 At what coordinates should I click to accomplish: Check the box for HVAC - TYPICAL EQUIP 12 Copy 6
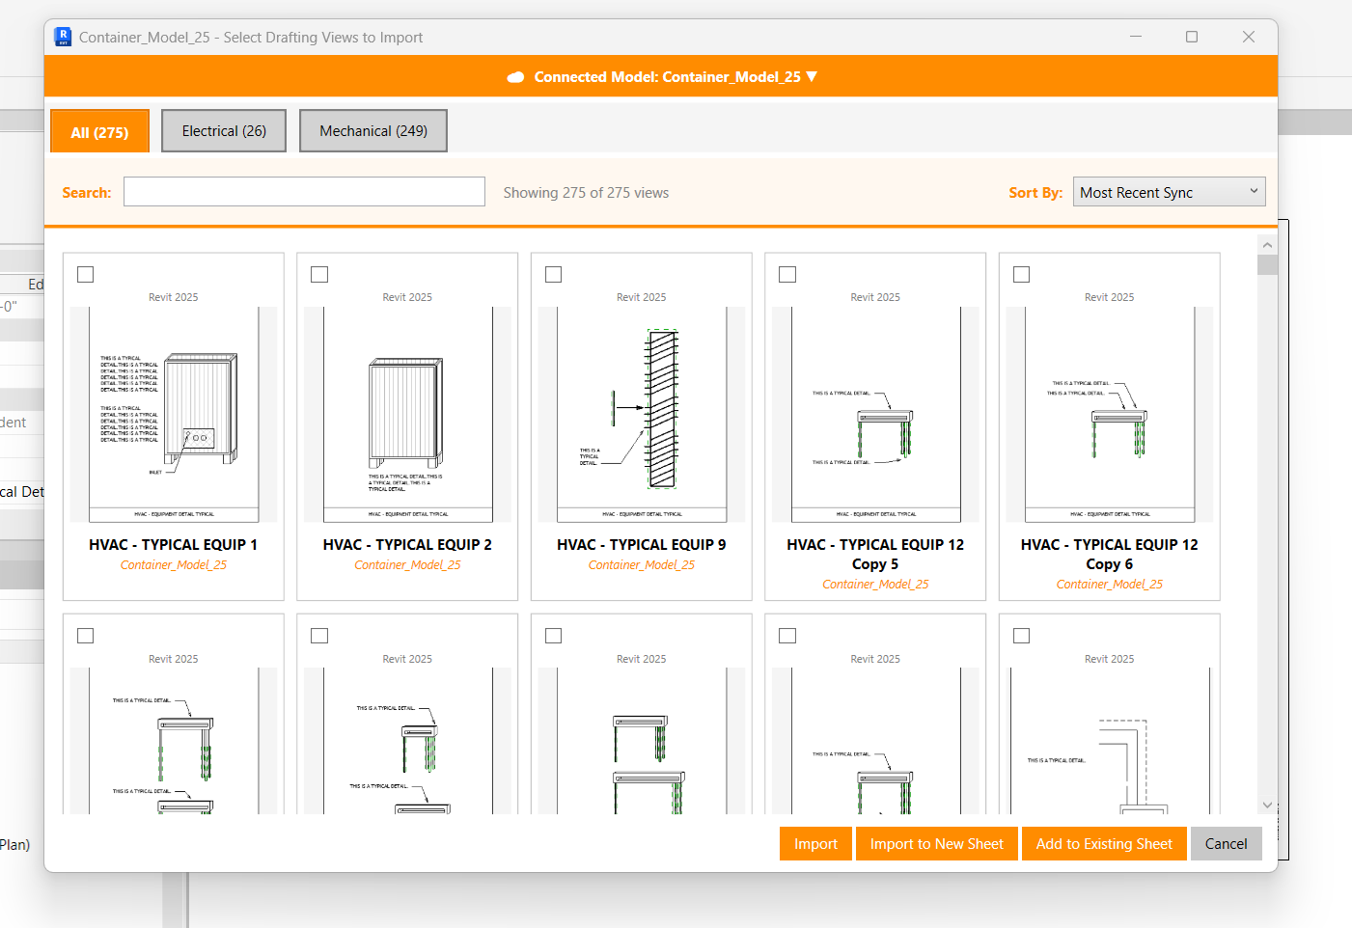[1021, 274]
